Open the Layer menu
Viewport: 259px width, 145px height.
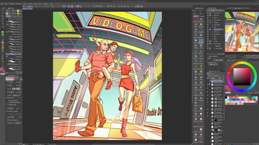coord(25,4)
